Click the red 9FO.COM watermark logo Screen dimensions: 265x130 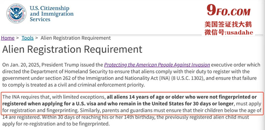[229, 11]
